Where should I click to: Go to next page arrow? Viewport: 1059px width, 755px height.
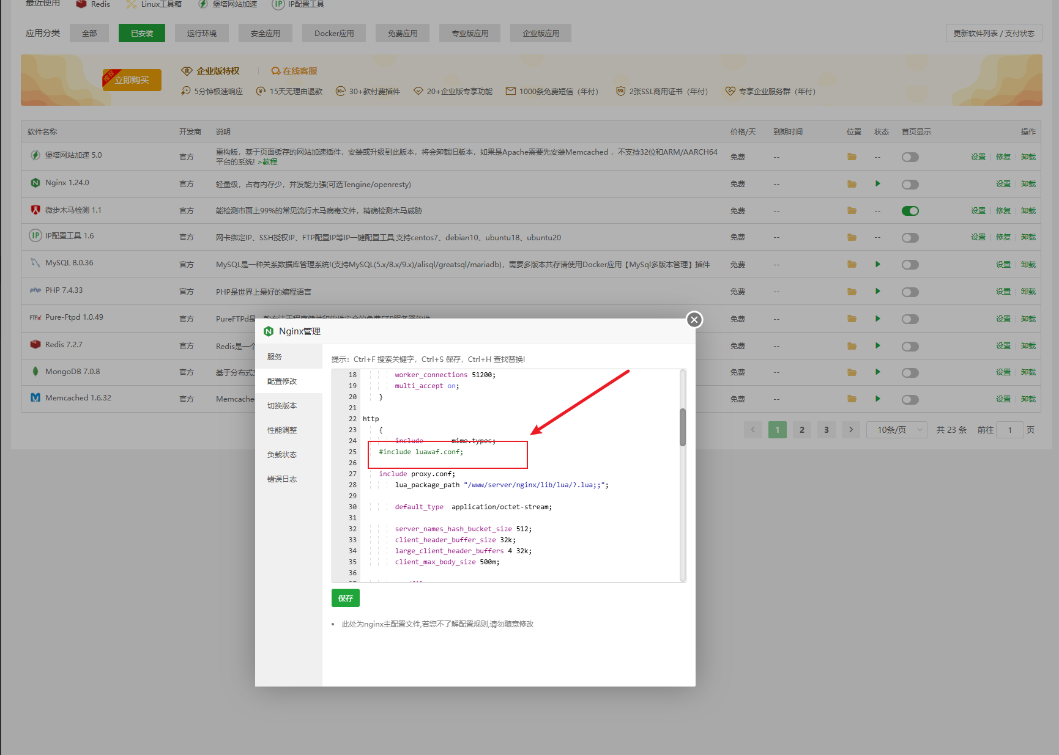851,430
